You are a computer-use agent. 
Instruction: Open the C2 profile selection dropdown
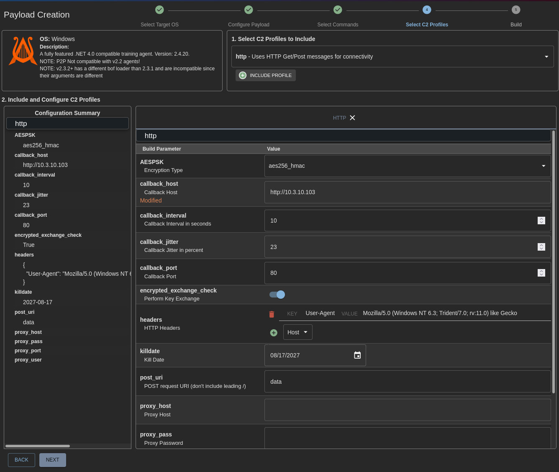click(x=392, y=56)
